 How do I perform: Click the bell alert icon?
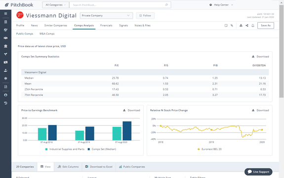[253, 26]
